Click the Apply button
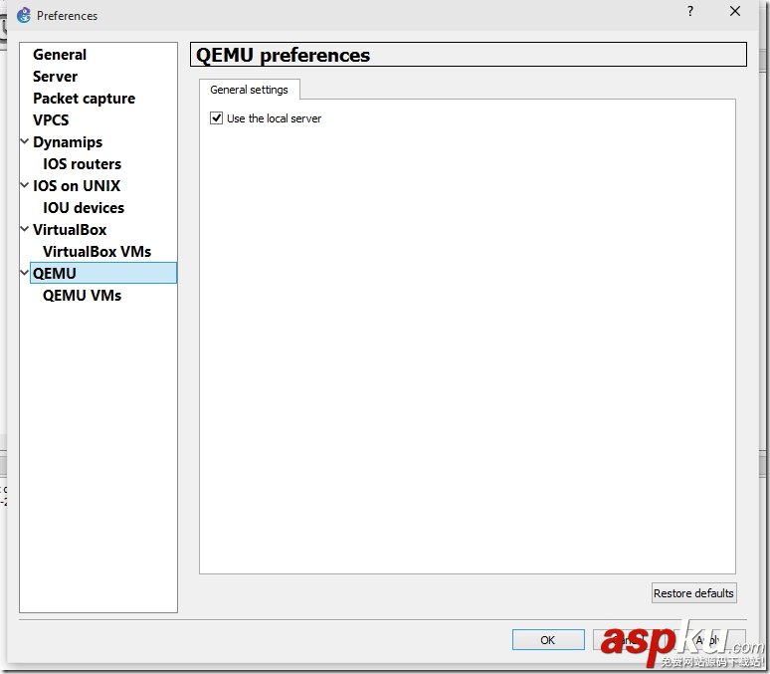 point(709,639)
